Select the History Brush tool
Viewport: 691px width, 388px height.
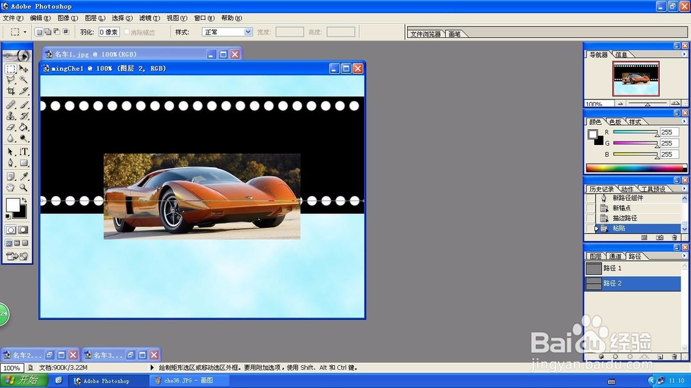pos(23,116)
